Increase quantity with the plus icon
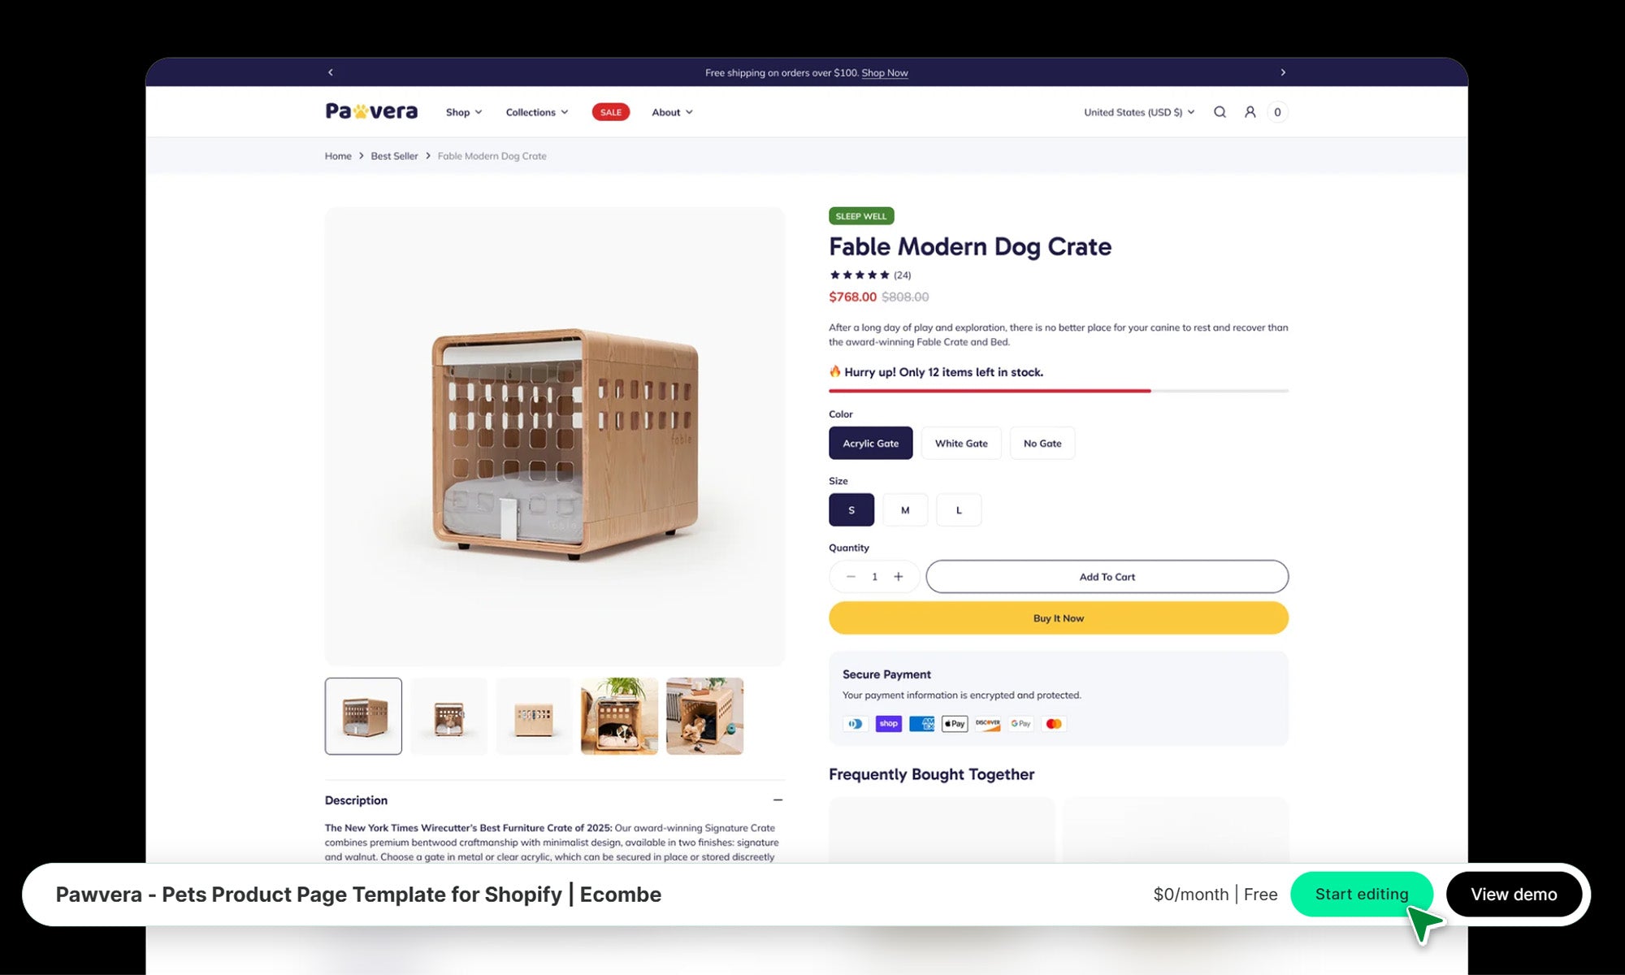The width and height of the screenshot is (1625, 975). [x=899, y=577]
